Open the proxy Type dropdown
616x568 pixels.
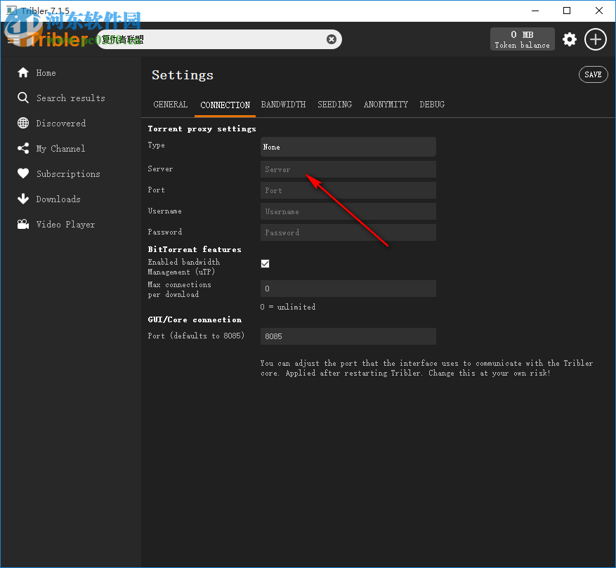348,147
